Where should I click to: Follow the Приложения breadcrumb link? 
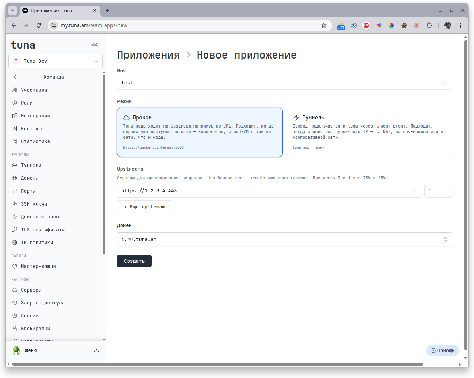click(148, 55)
